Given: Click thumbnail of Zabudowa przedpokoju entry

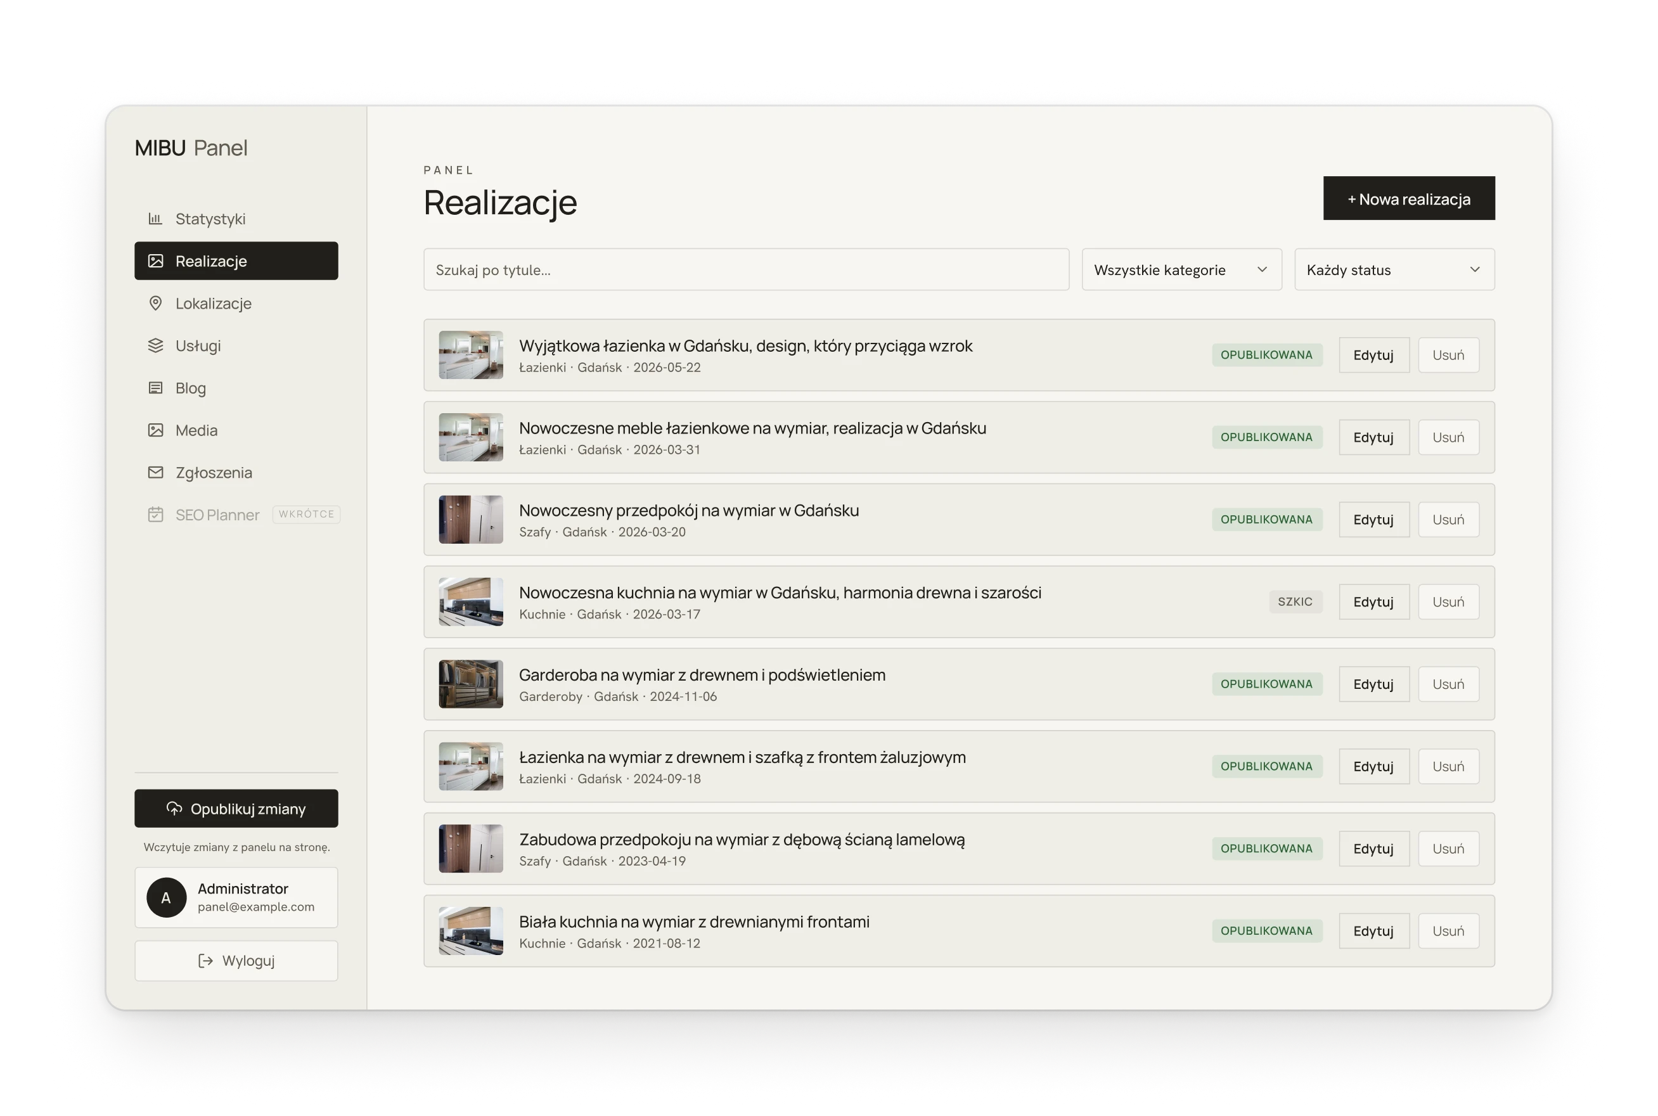Looking at the screenshot, I should click(470, 849).
